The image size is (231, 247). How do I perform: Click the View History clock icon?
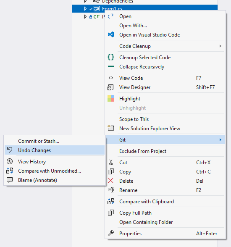tap(10, 161)
